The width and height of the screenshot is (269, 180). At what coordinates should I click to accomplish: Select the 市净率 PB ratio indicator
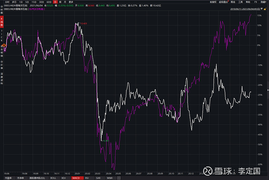tap(21, 178)
